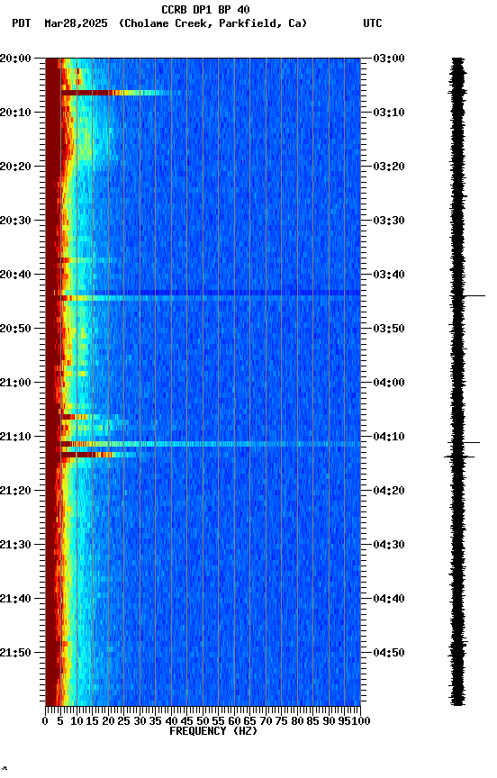Click the 10 Hz frequency tick label
This screenshot has width=497, height=778.
tap(77, 721)
